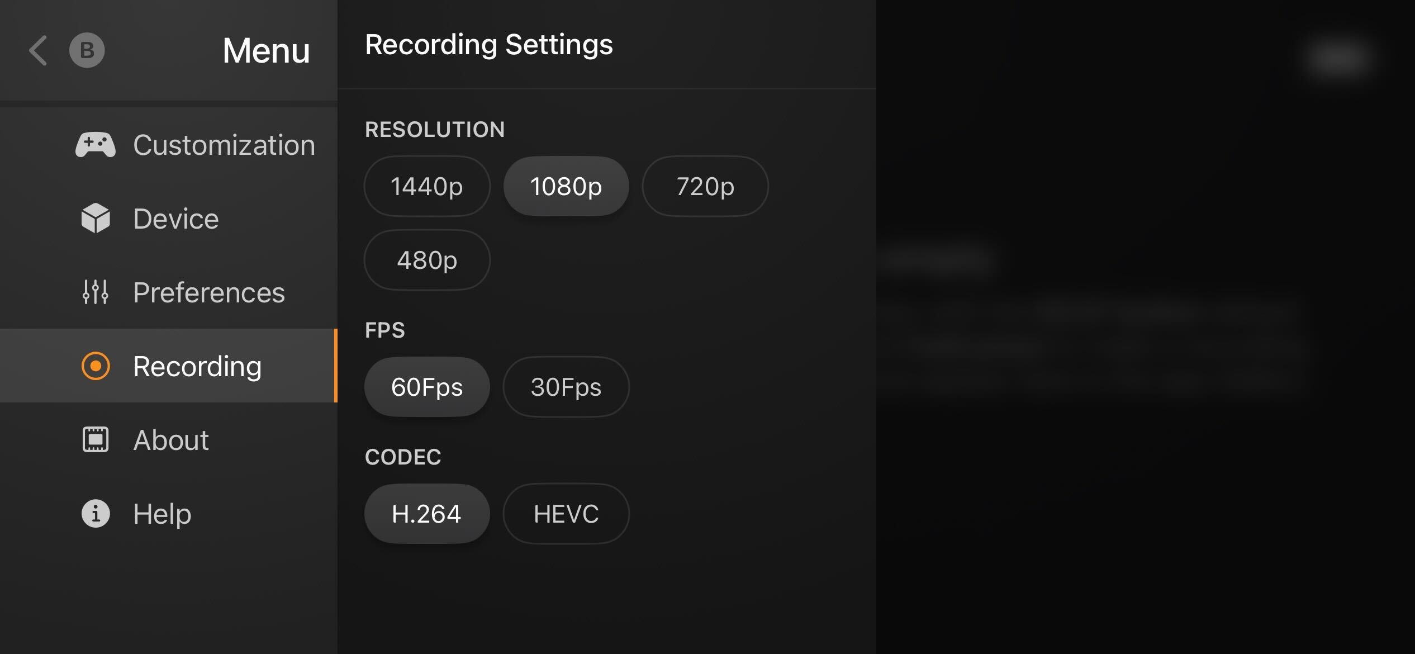Choose 720p recording resolution
This screenshot has height=654, width=1415.
pyautogui.click(x=705, y=186)
